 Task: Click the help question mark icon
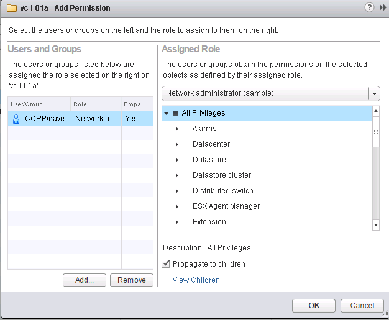coord(369,7)
